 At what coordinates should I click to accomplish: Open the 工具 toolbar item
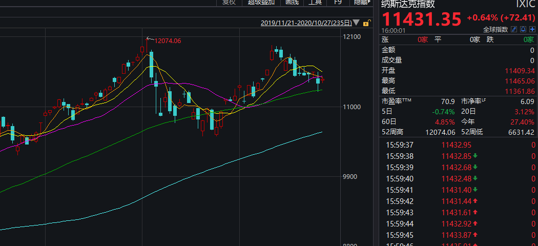click(x=315, y=3)
